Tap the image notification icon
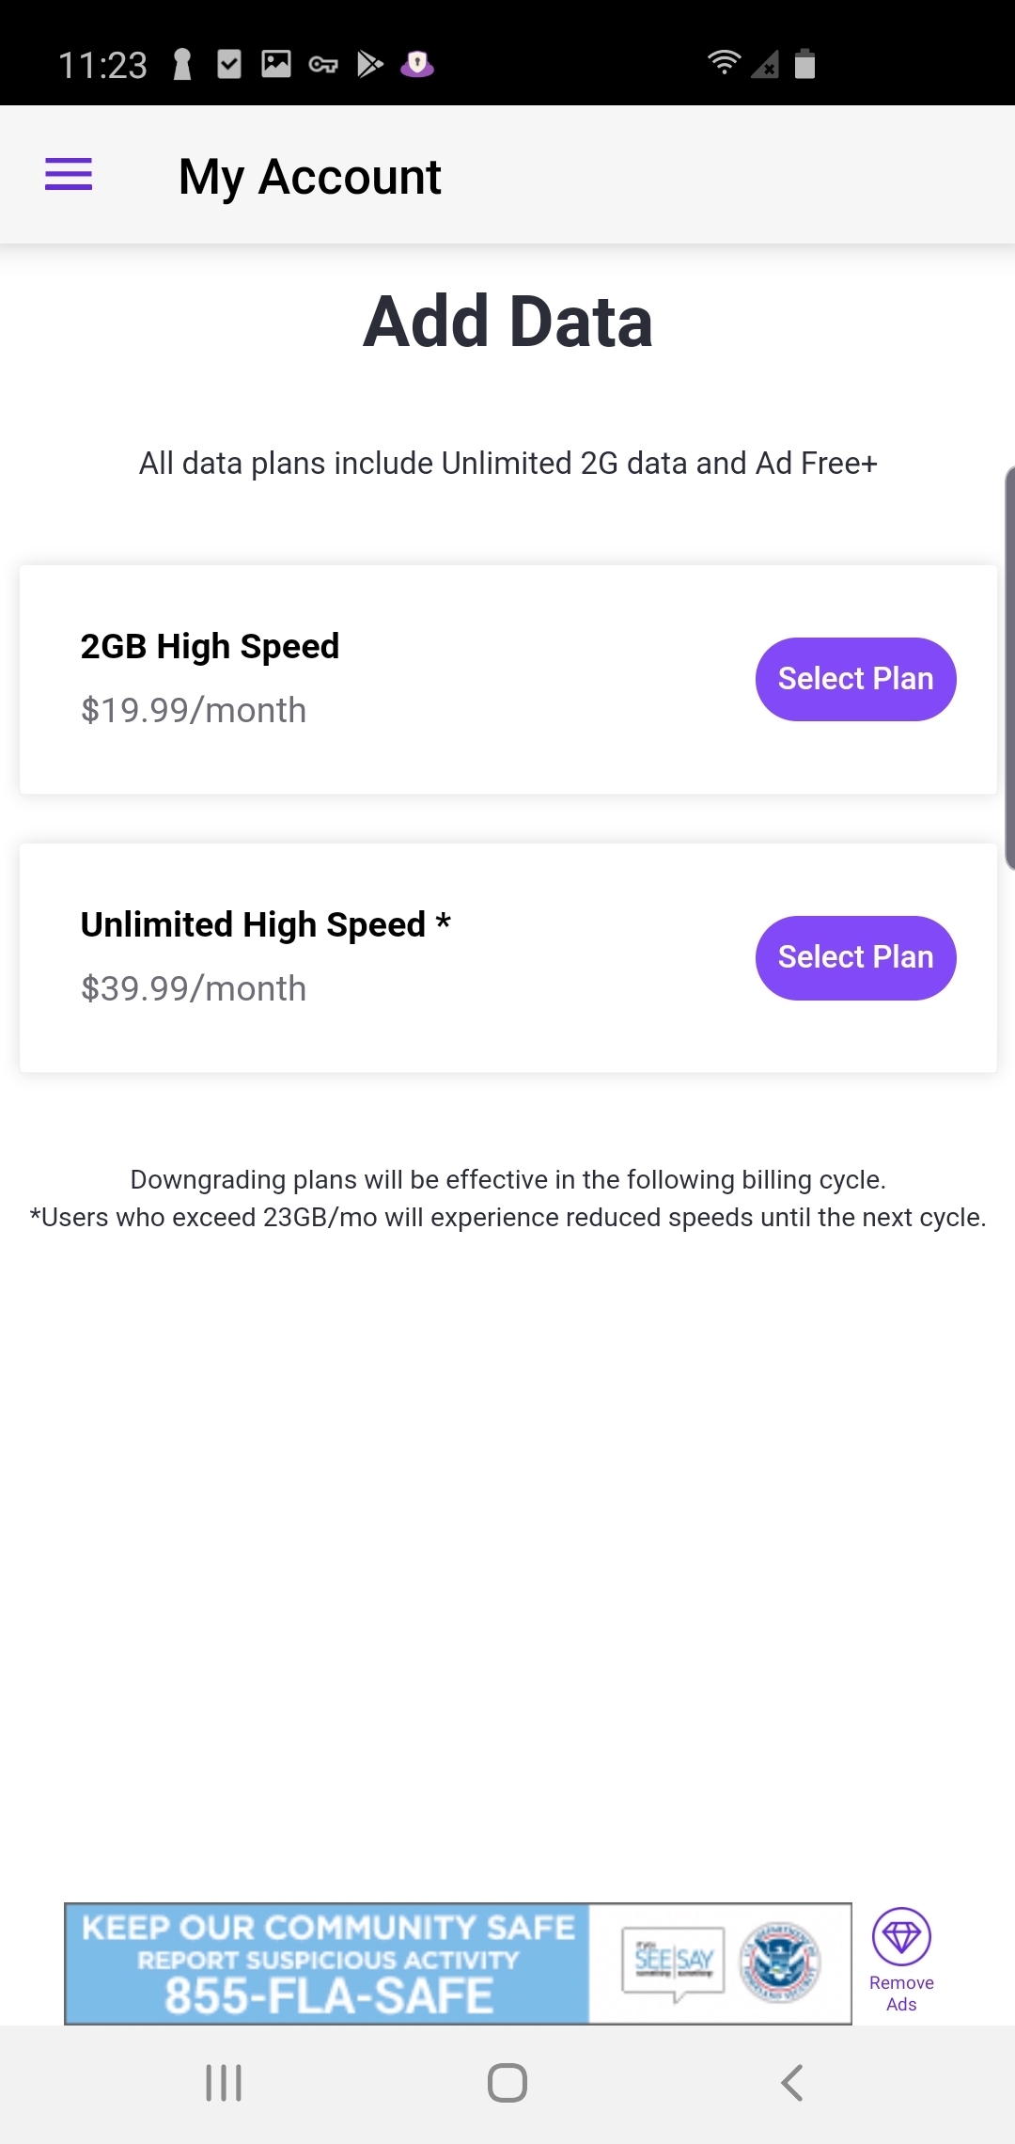 (x=276, y=64)
